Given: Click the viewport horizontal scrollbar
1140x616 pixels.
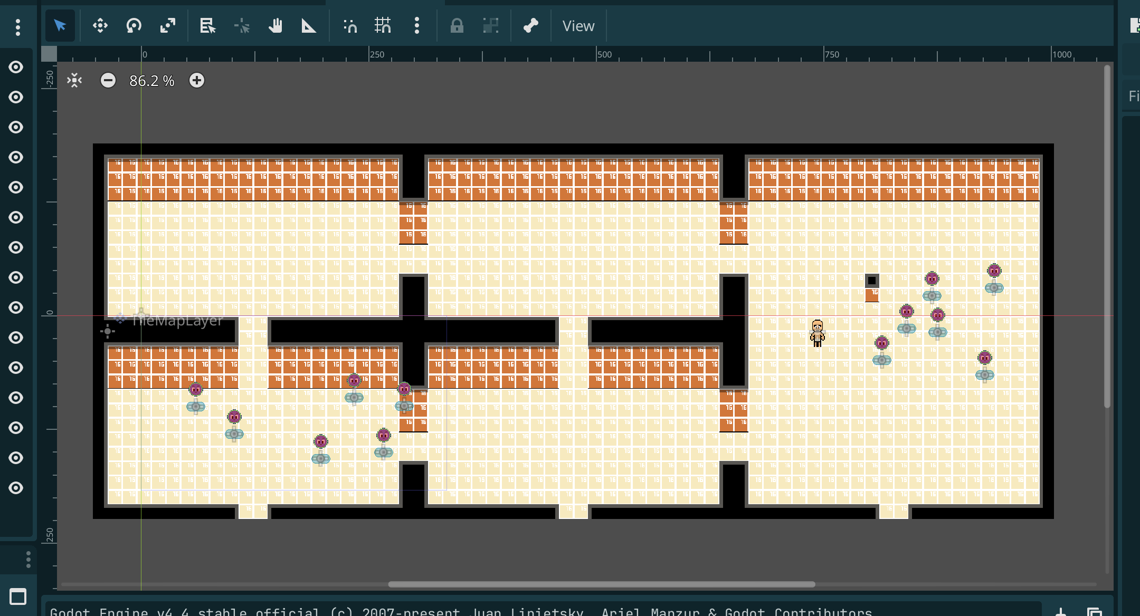Looking at the screenshot, I should (x=602, y=584).
